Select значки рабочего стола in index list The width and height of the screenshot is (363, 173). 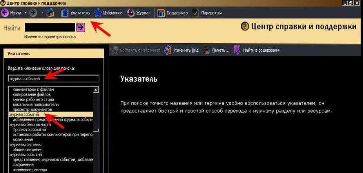[x=33, y=99]
